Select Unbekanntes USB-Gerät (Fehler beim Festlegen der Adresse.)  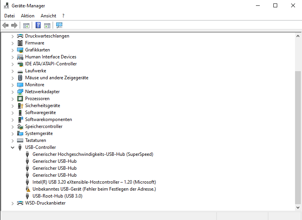click(94, 189)
